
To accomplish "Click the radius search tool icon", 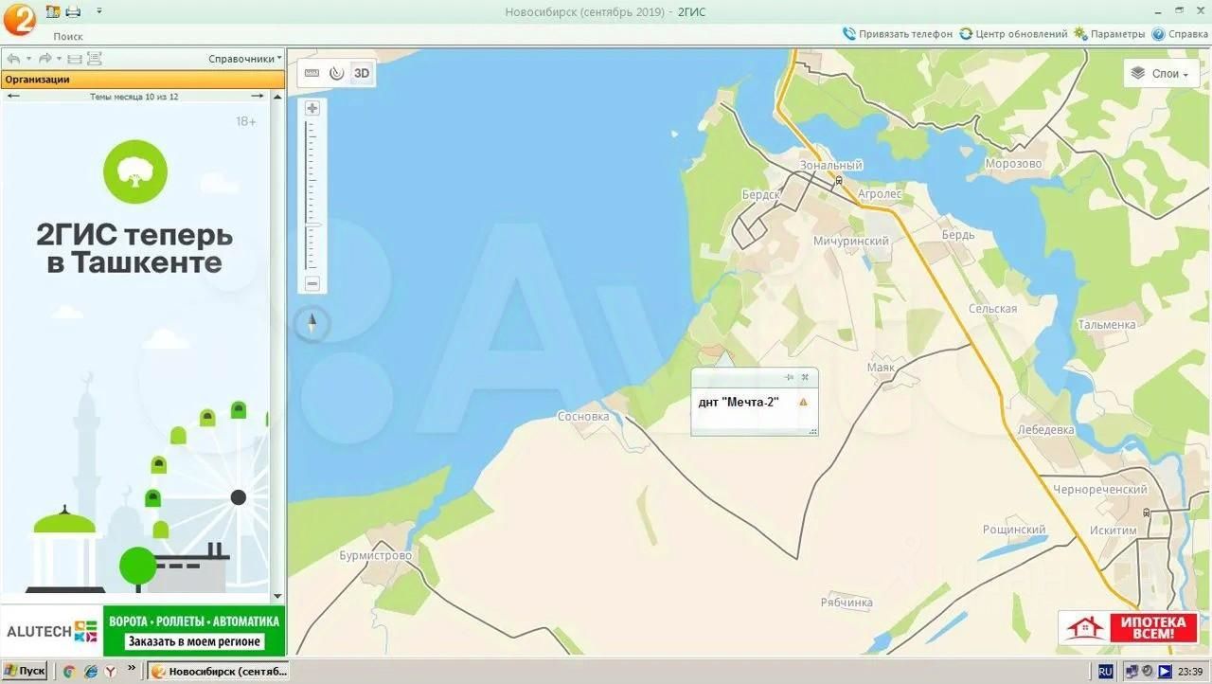I will (336, 73).
